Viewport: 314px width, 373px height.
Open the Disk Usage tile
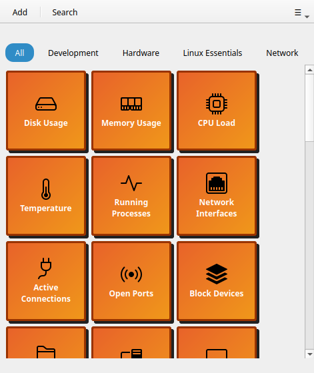click(46, 111)
